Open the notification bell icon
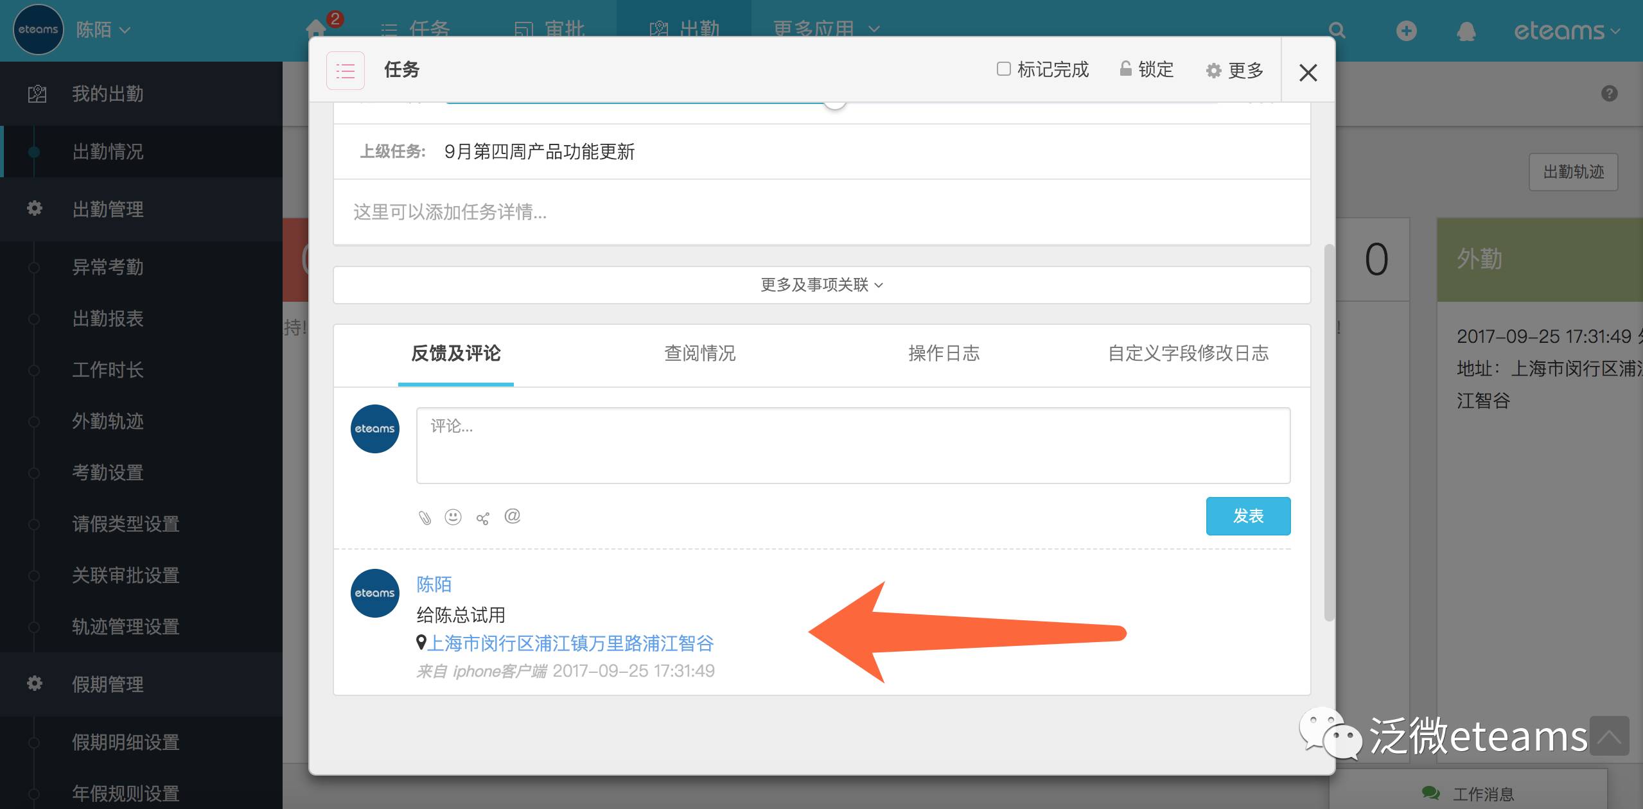 click(1466, 31)
